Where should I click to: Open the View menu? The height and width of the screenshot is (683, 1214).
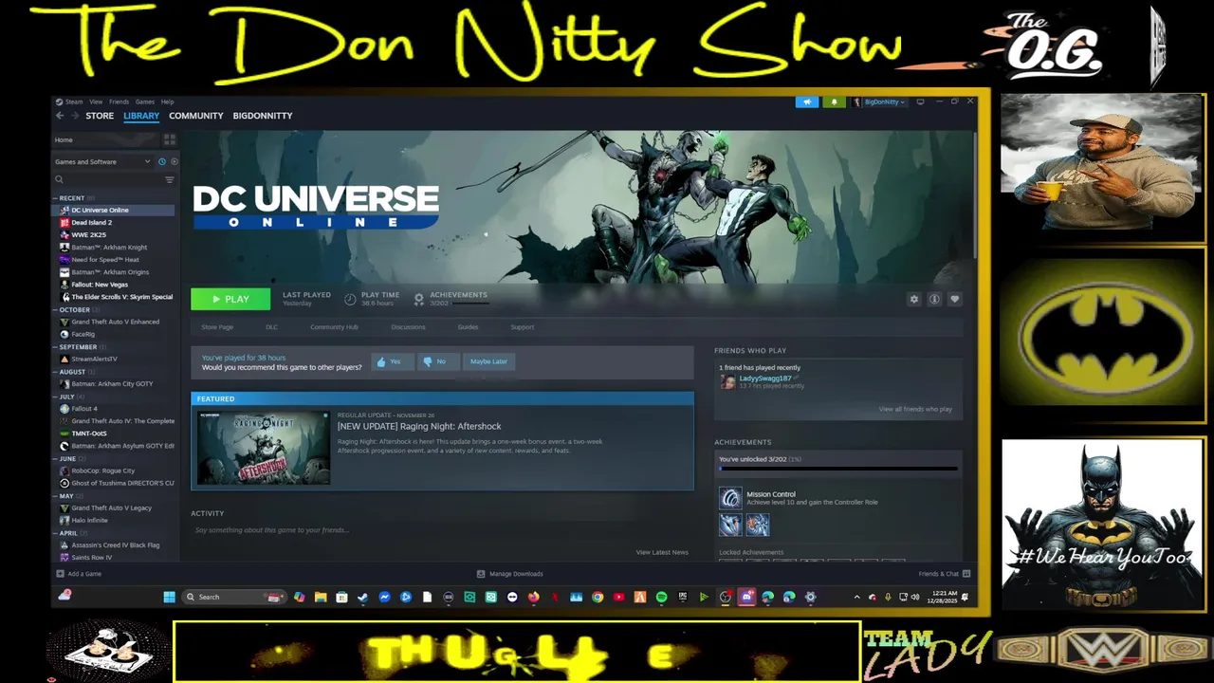coord(96,102)
